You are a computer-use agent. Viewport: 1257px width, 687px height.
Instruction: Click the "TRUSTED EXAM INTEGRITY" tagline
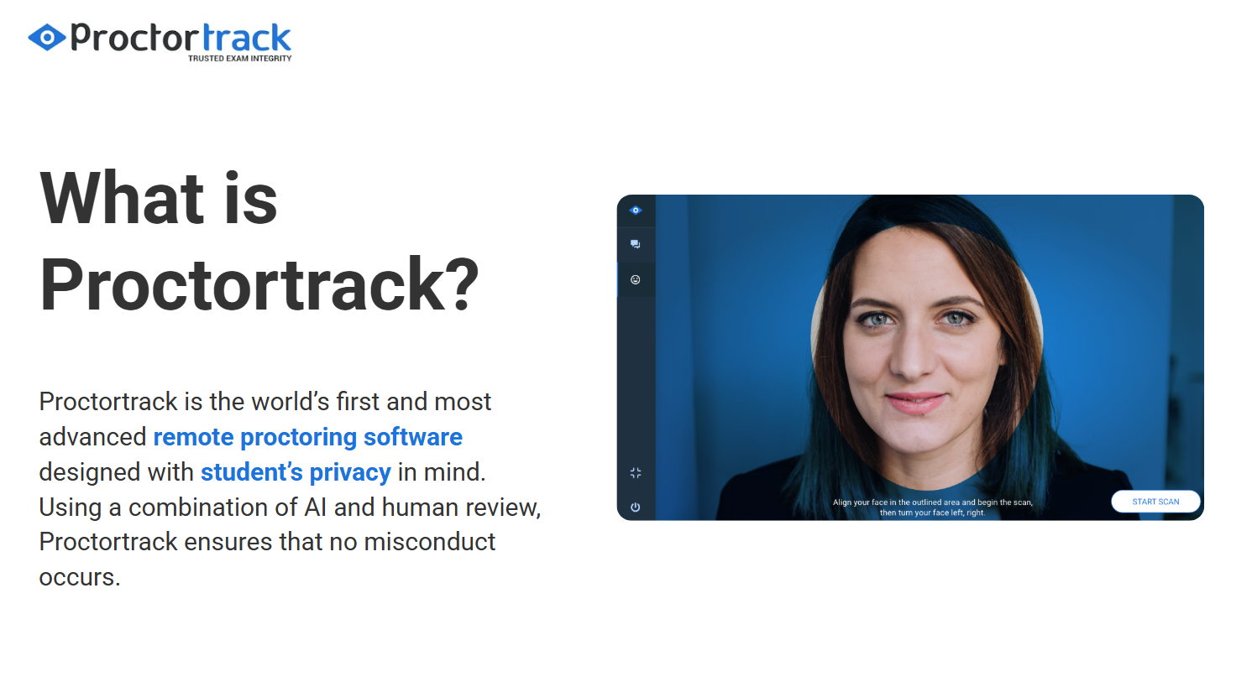[239, 59]
